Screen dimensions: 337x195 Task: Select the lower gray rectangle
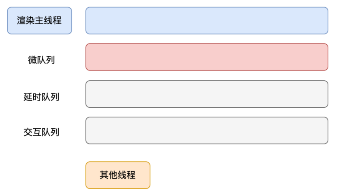(x=207, y=130)
